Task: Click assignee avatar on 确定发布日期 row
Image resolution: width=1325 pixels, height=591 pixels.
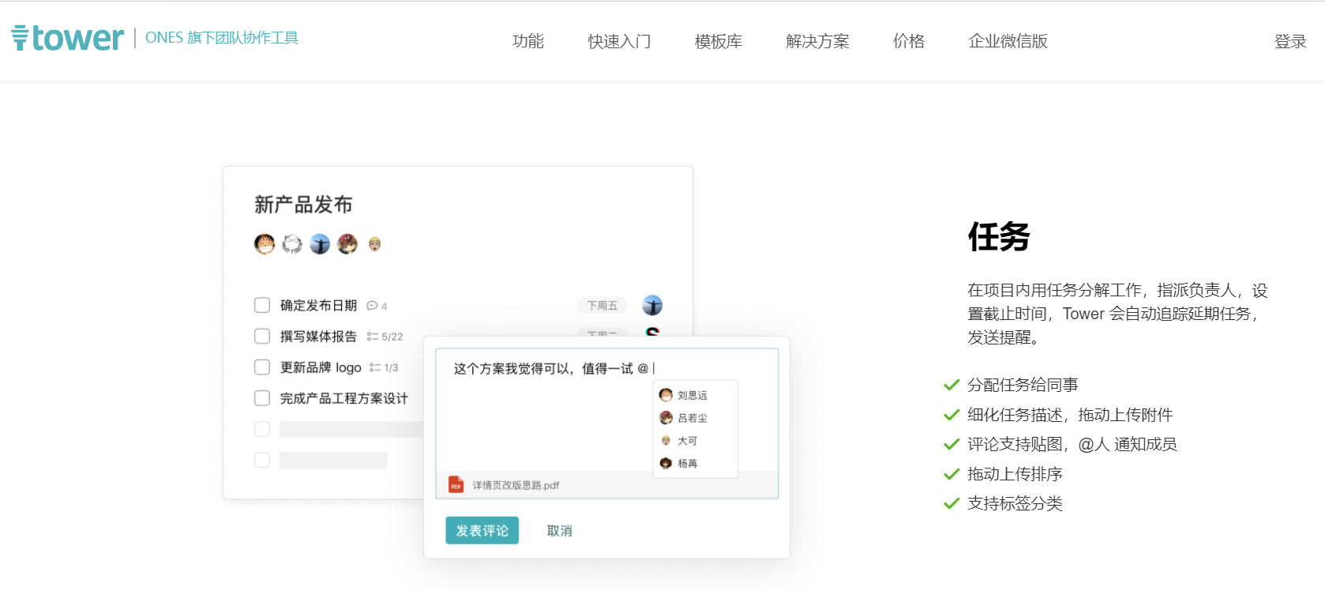Action: point(652,305)
